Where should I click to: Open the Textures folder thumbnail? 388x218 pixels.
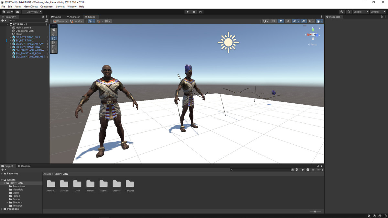130,184
